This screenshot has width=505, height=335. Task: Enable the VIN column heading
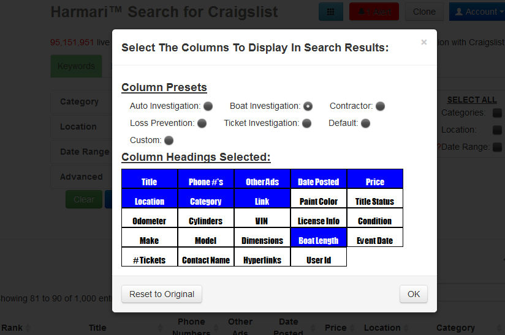(x=262, y=218)
